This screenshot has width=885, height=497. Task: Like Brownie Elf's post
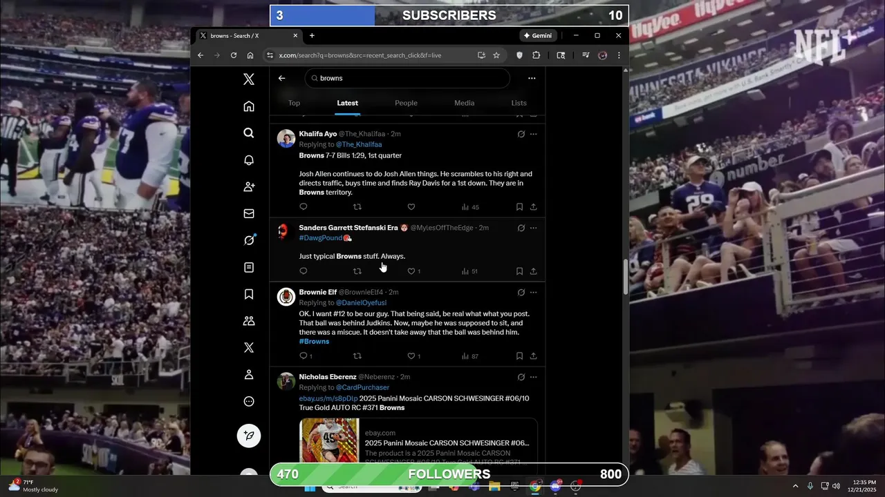[413, 356]
